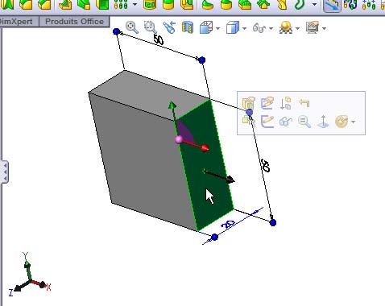Click the blue handle at the top-left dimension end
Viewport: 385px width, 306px height.
(116, 31)
